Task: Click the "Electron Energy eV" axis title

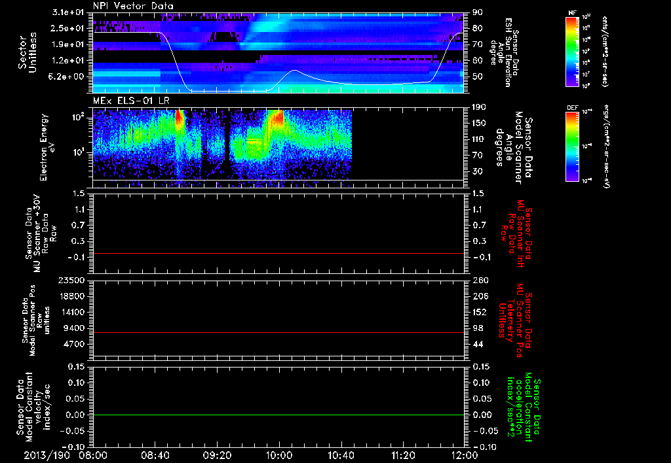Action: click(47, 147)
